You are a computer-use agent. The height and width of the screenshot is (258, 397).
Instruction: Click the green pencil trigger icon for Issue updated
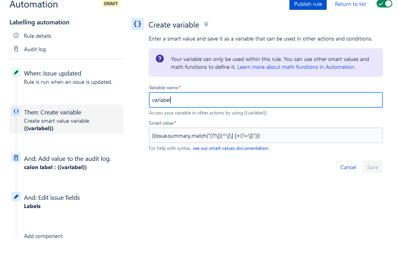point(16,72)
